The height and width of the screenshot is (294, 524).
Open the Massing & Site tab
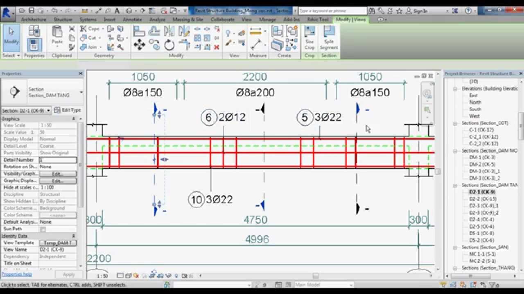point(188,19)
